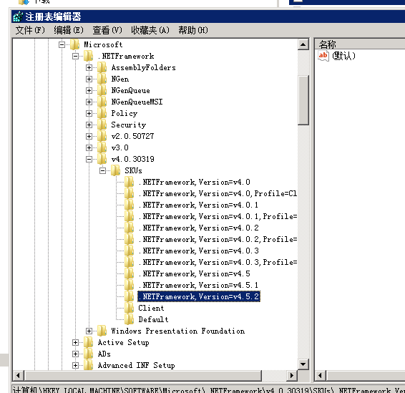Click the SKUs folder icon

point(115,170)
